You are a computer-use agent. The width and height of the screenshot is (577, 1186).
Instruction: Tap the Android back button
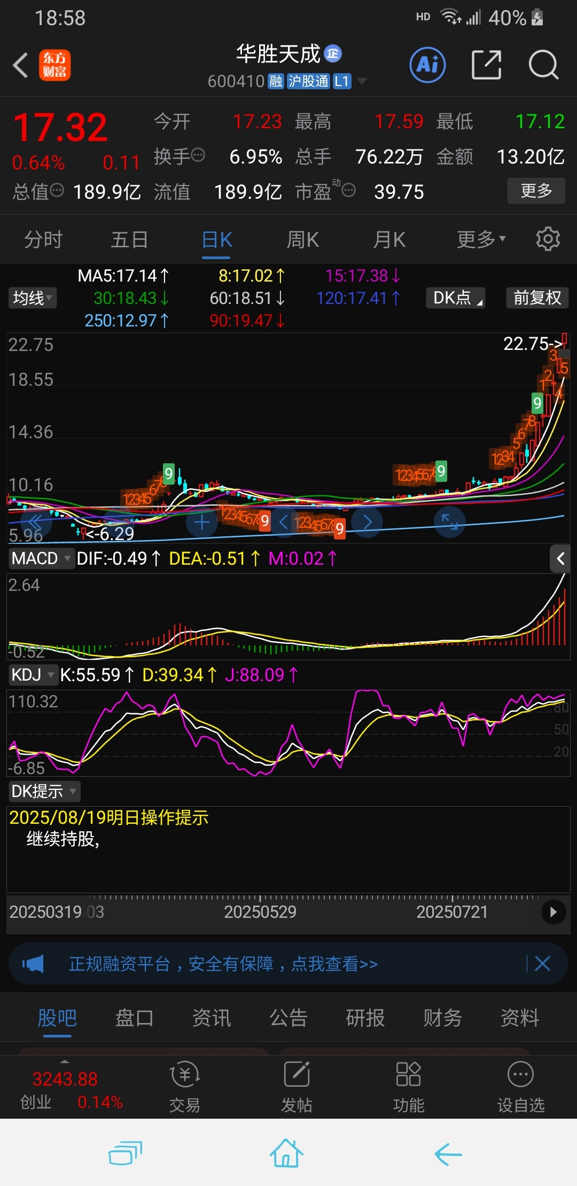(448, 1154)
